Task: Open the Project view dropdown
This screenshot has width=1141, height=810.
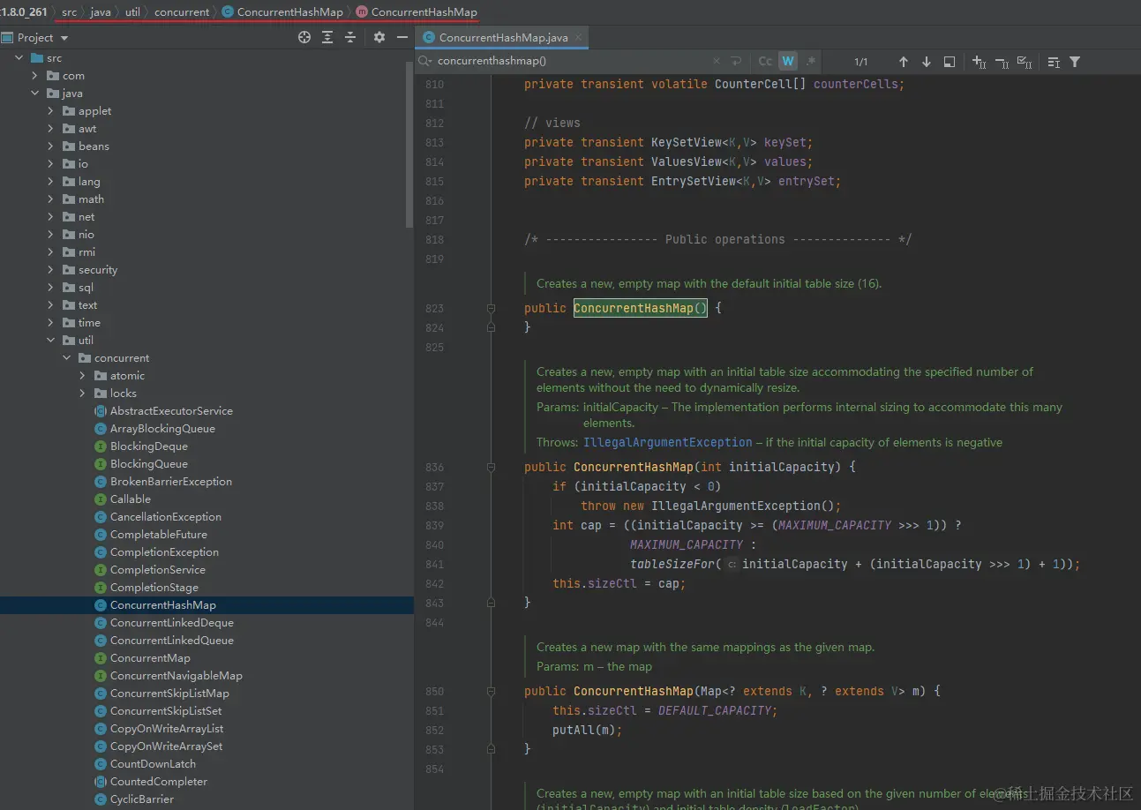Action: click(x=64, y=38)
